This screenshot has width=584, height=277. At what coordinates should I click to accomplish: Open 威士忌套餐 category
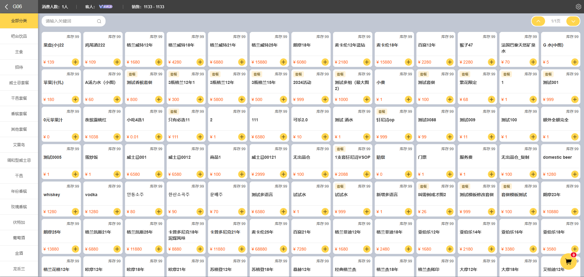click(19, 83)
